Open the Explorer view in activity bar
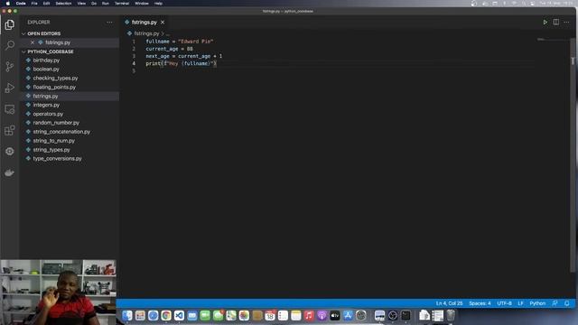 pos(10,24)
